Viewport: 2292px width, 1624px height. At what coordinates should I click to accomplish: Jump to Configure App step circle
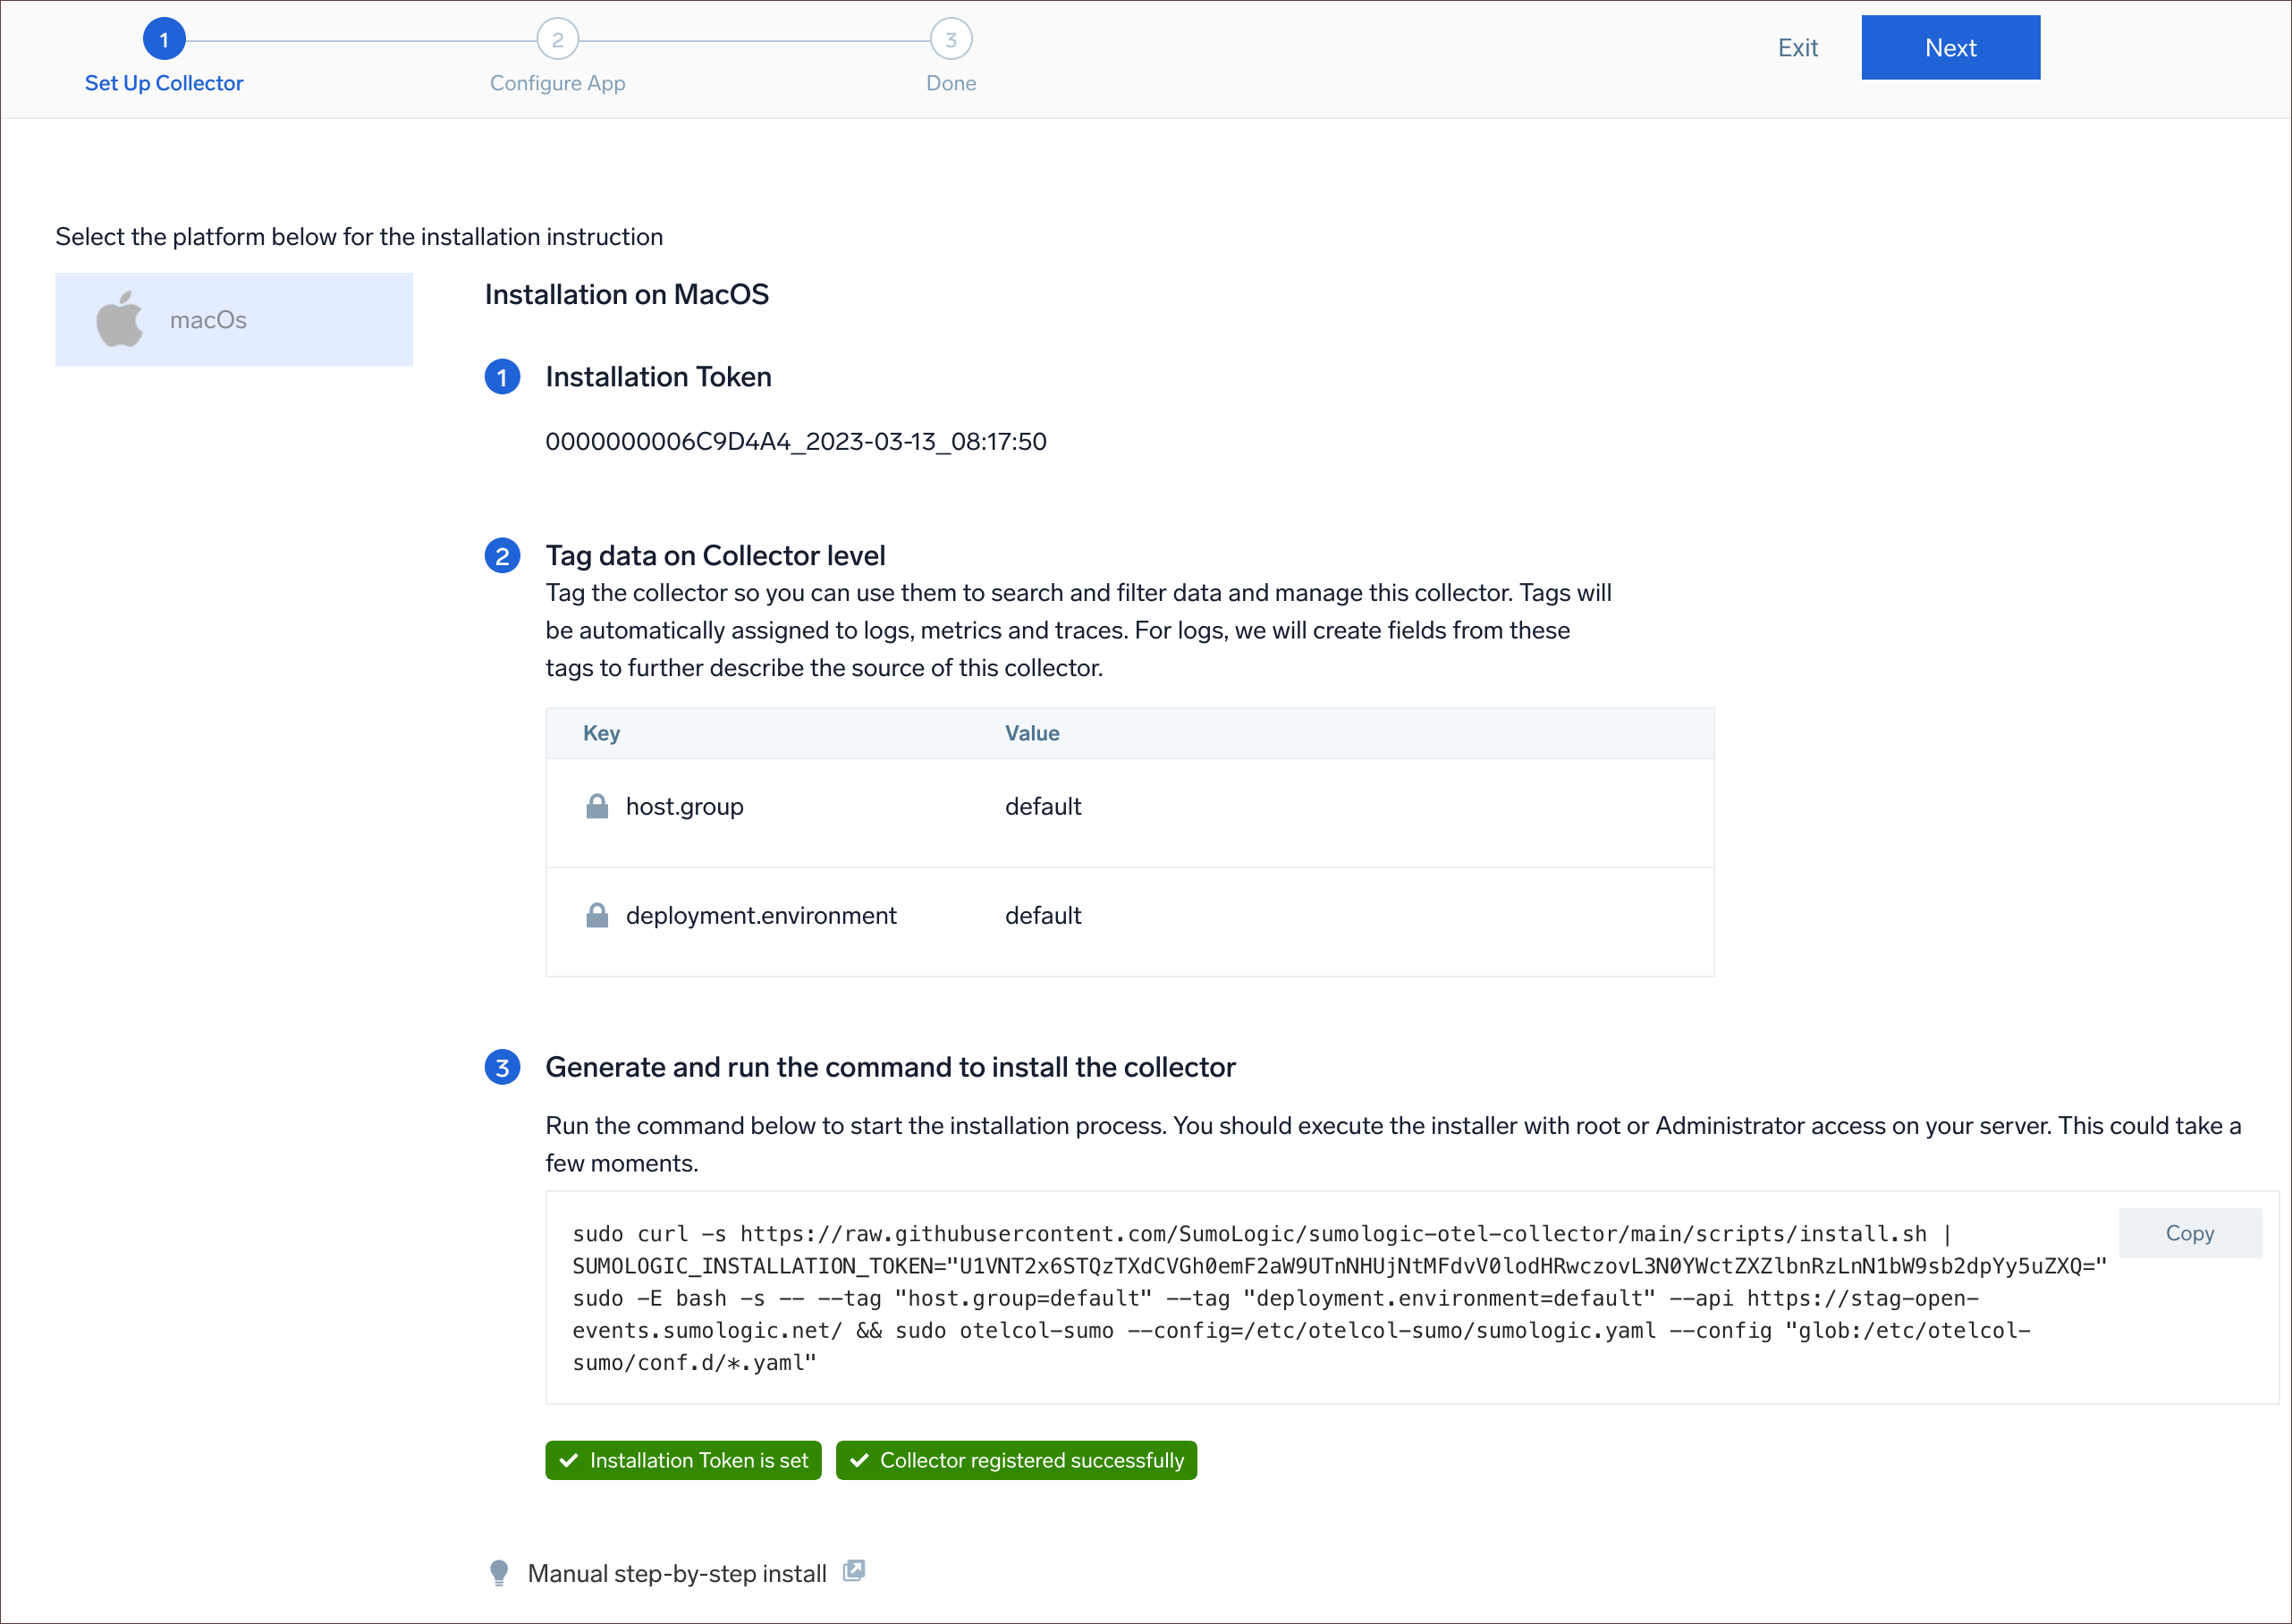tap(557, 41)
